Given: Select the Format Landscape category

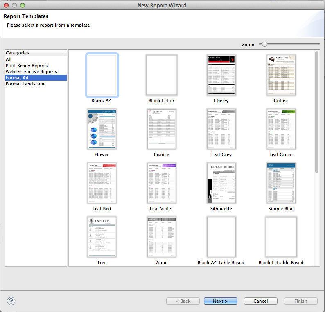Looking at the screenshot, I should [x=36, y=84].
